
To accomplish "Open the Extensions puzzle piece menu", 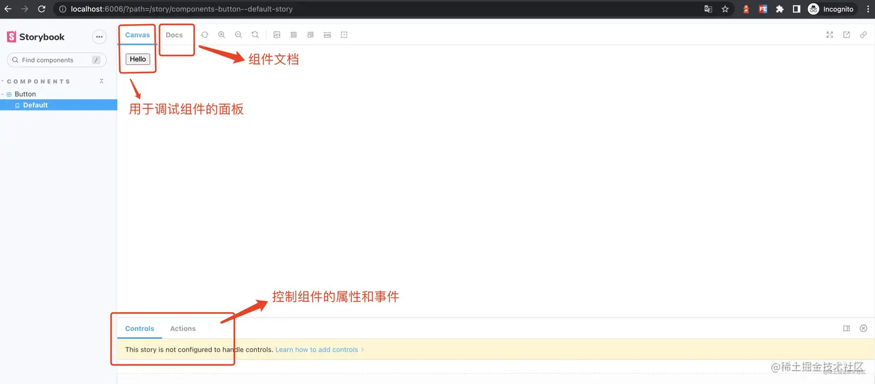I will [780, 9].
